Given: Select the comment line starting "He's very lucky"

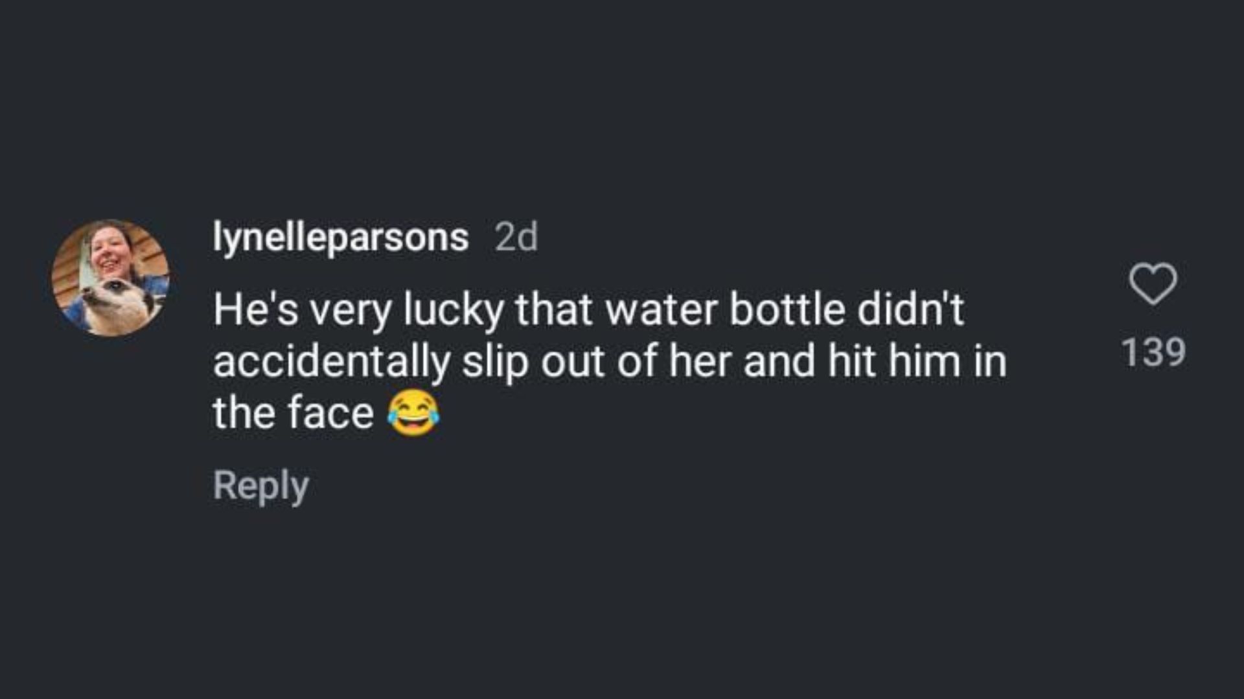Looking at the screenshot, I should pyautogui.click(x=588, y=309).
